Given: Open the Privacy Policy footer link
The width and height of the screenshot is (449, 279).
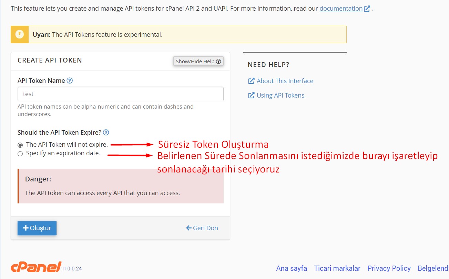Looking at the screenshot, I should (x=389, y=268).
